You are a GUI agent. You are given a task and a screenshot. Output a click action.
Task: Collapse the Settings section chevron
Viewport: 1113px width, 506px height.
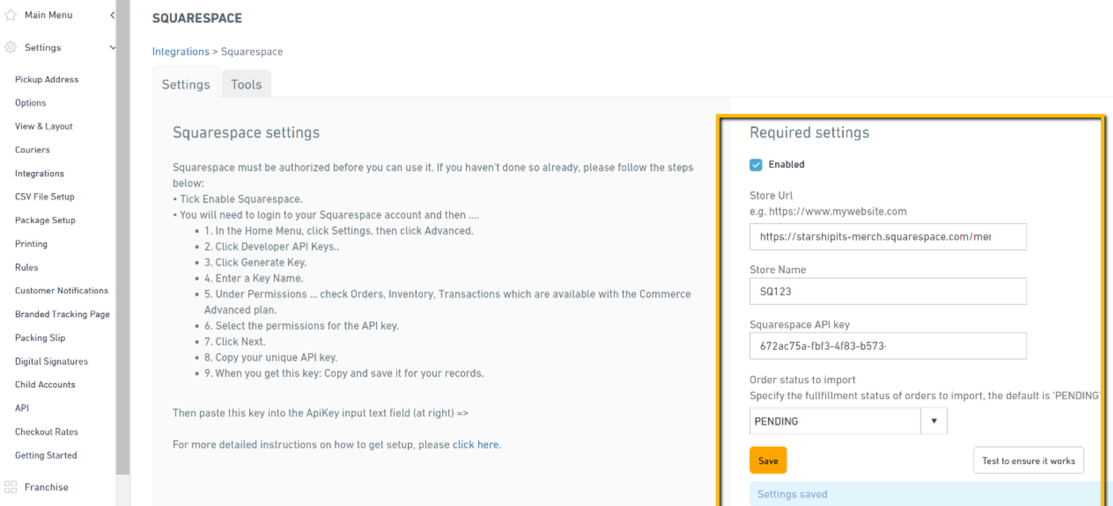tap(112, 47)
